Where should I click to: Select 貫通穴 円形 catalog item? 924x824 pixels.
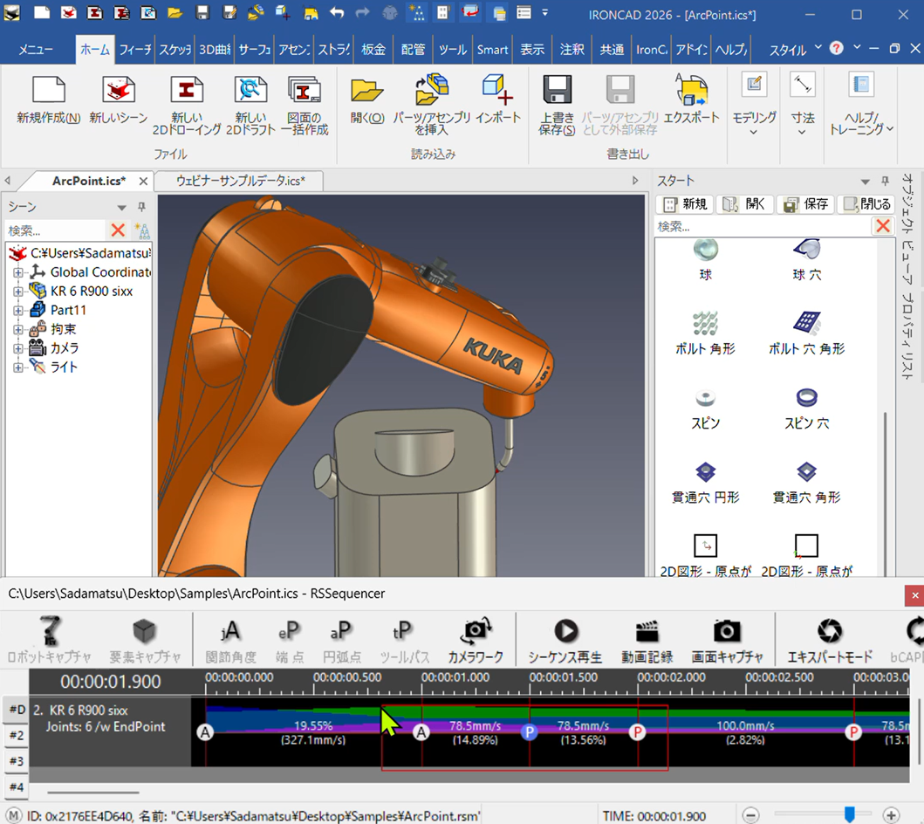click(x=705, y=482)
